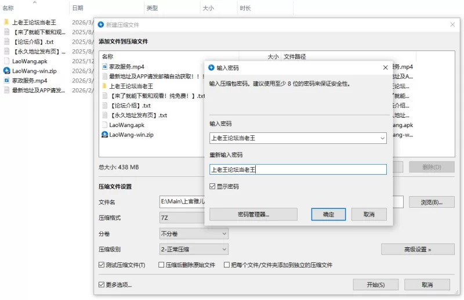Open the 分卷 dropdown showing 不分卷
Viewport: 464px width, 300px height.
pyautogui.click(x=194, y=234)
